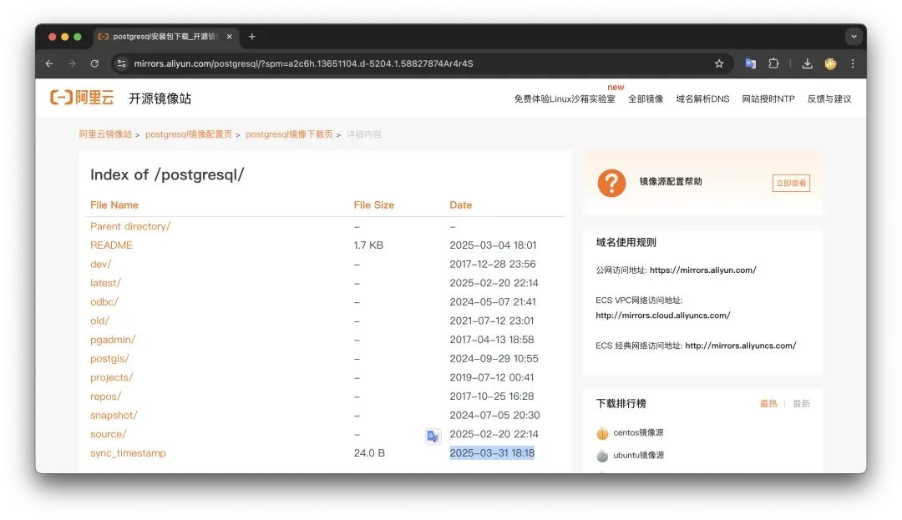Click the 镜像源配置帮助 heading
Screen dimensions: 902x520
(671, 182)
